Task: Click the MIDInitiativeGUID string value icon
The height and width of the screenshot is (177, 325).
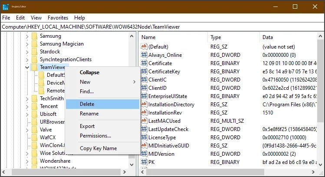Action: 144,145
